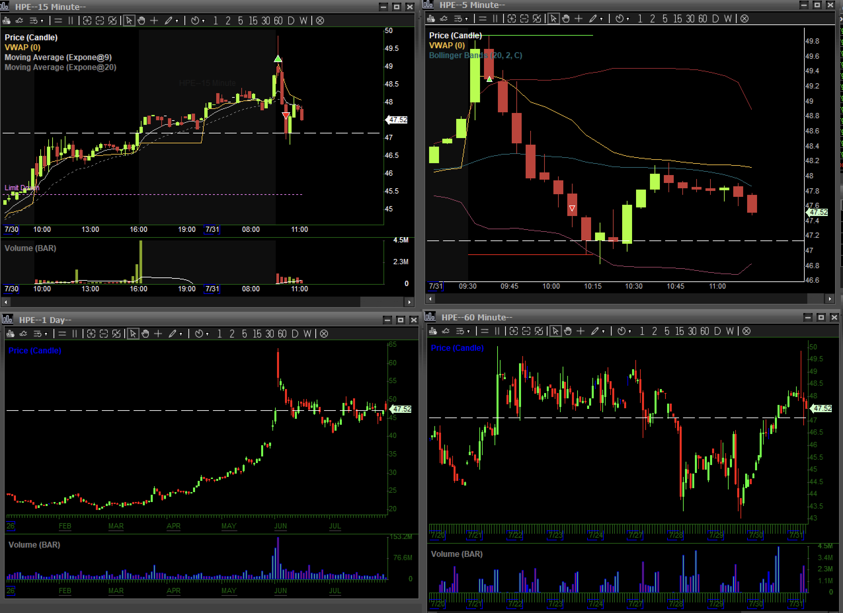Click the Bollinger Bands (20, 2, C) legend label
This screenshot has height=613, width=843.
pos(475,55)
